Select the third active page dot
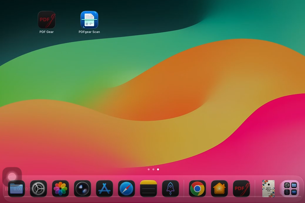This screenshot has height=203, width=305. 158,169
